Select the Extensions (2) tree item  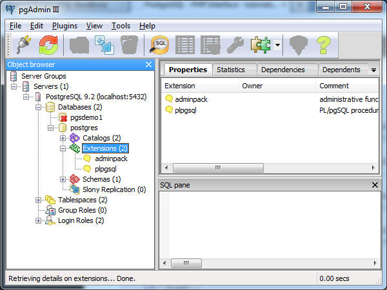pyautogui.click(x=105, y=148)
